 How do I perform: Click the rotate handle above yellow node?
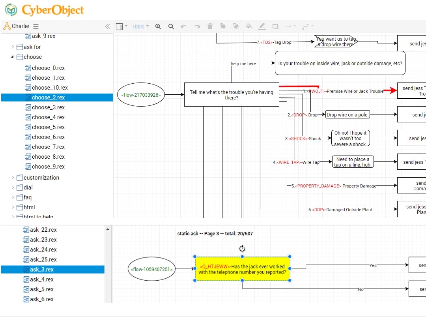tap(242, 248)
